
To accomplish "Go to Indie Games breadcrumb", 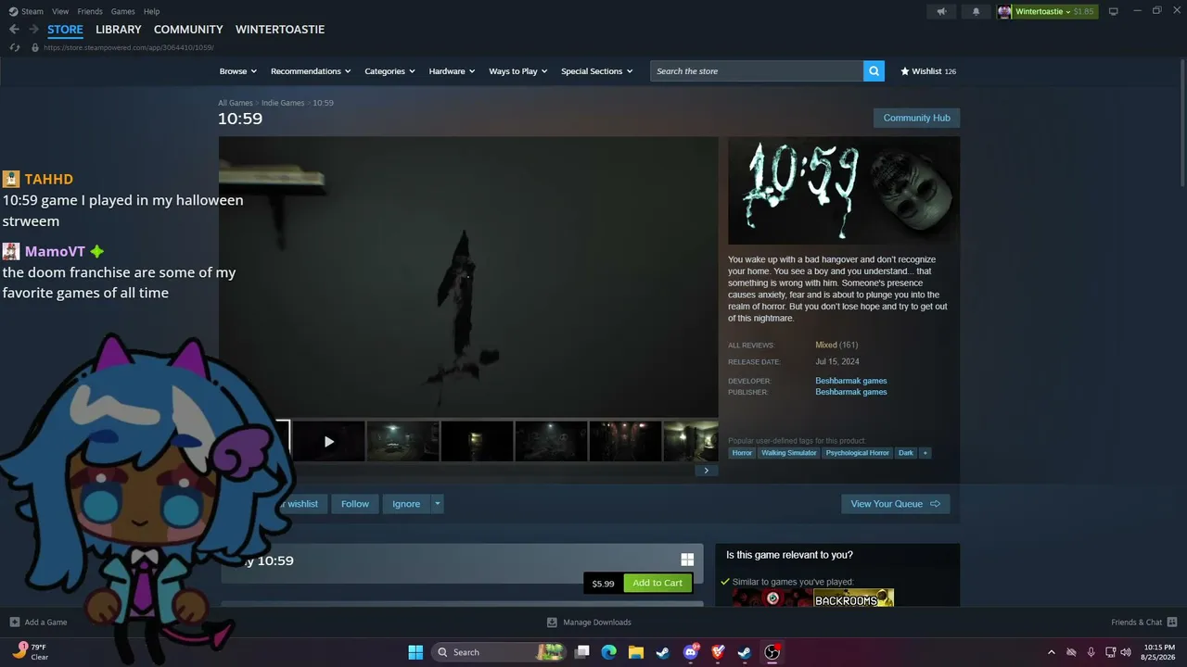I will pyautogui.click(x=283, y=103).
